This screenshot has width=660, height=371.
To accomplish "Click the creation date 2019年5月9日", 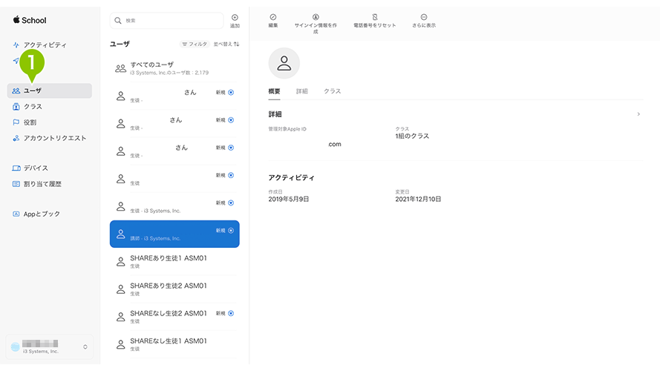I will tap(289, 200).
